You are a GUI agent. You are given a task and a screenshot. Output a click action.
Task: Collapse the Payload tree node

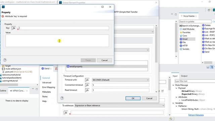(176, 88)
